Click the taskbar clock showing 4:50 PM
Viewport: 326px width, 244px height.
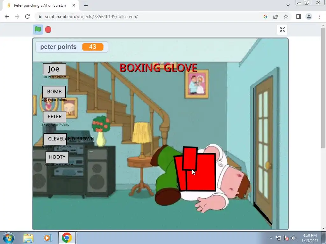(x=310, y=238)
